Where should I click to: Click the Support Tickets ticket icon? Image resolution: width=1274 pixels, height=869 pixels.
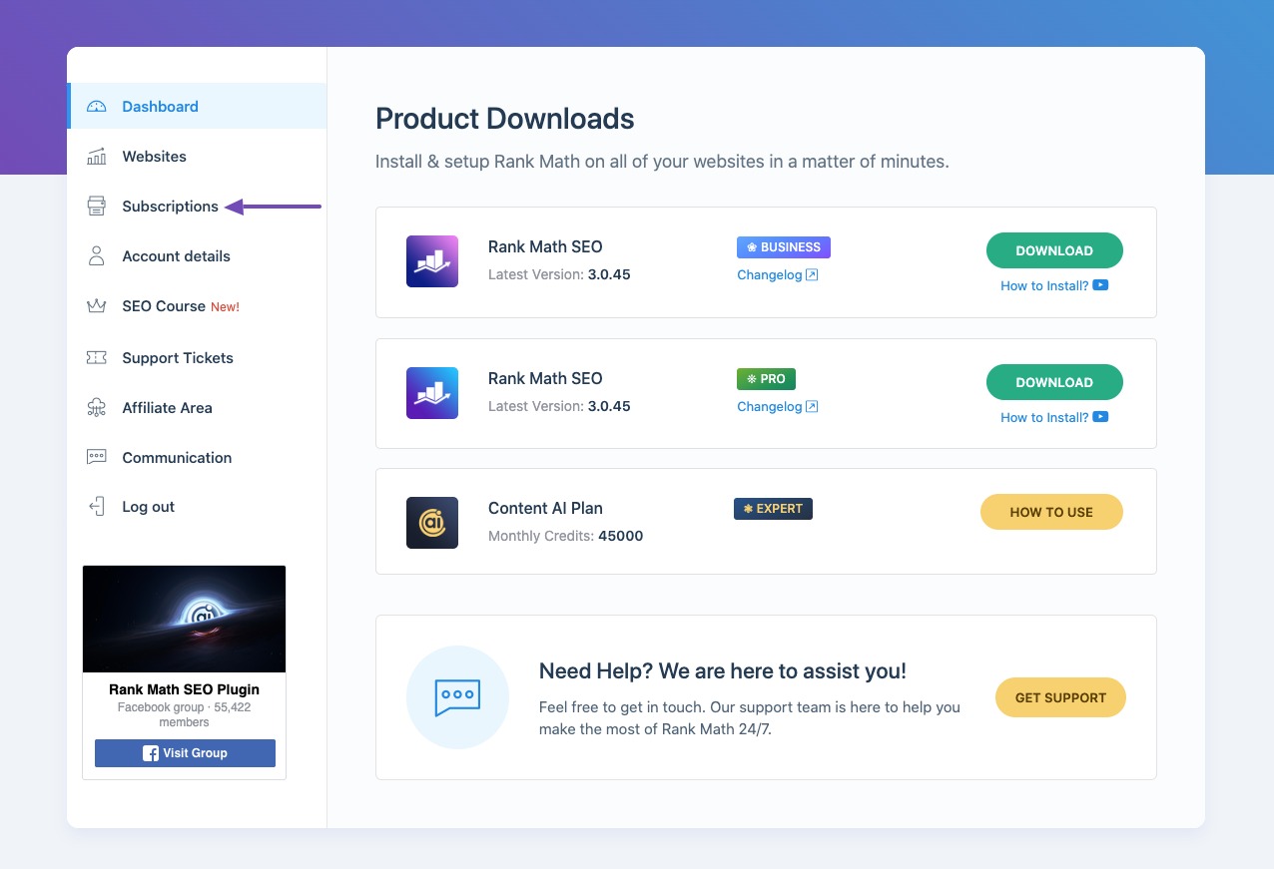96,357
